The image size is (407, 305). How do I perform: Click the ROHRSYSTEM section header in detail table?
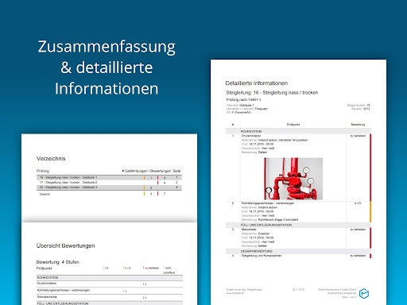pyautogui.click(x=298, y=131)
